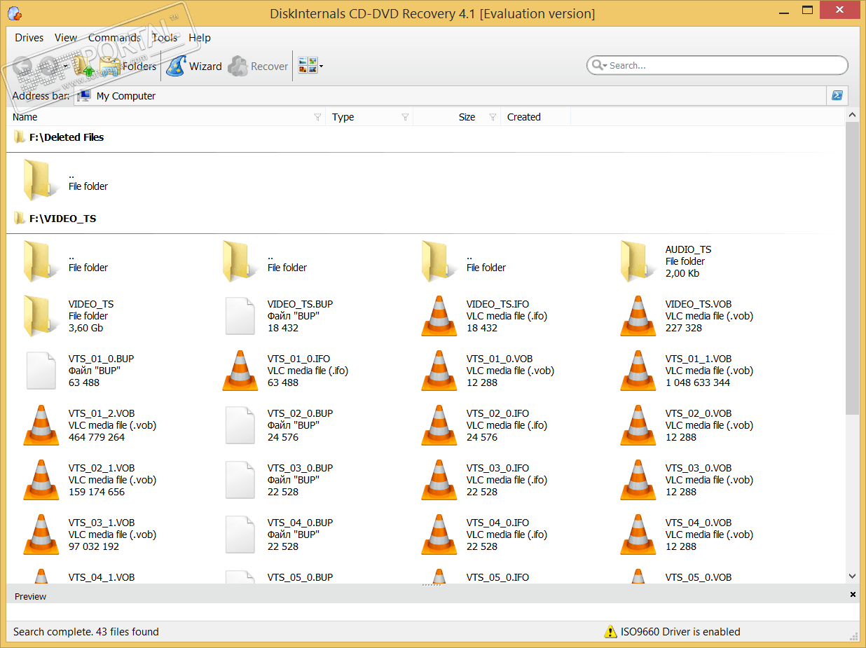
Task: Click the scrollbar down arrow
Action: [x=852, y=576]
